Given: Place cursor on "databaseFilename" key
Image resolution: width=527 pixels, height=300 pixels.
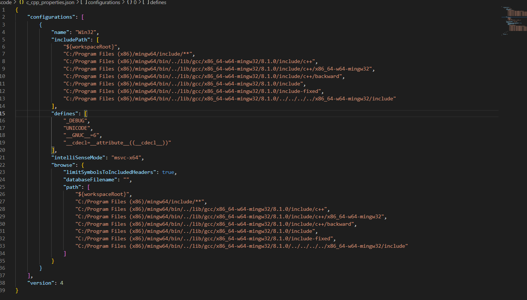Looking at the screenshot, I should (x=90, y=179).
